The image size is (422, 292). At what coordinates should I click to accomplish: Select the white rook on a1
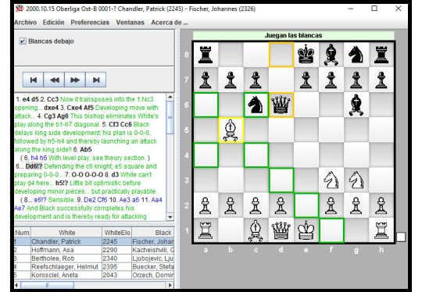pos(206,230)
